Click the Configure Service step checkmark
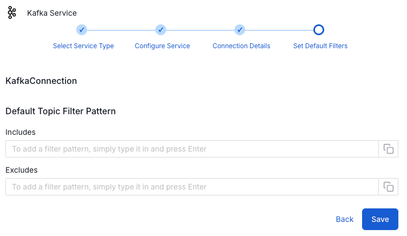The width and height of the screenshot is (407, 236). (161, 30)
